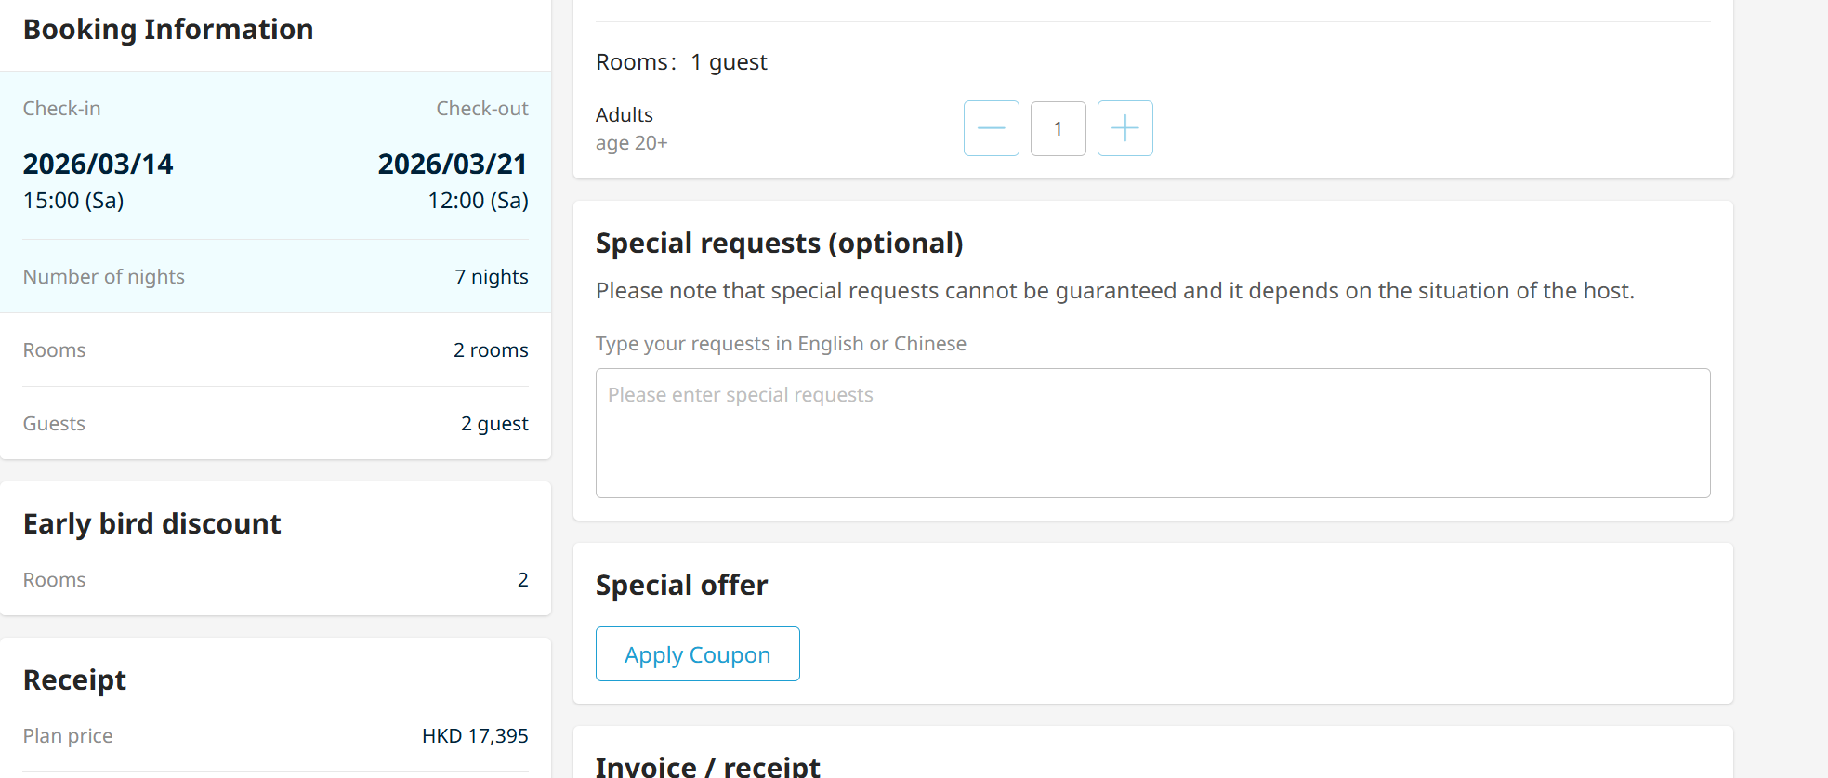Increase adults count with the plus button

[1124, 128]
